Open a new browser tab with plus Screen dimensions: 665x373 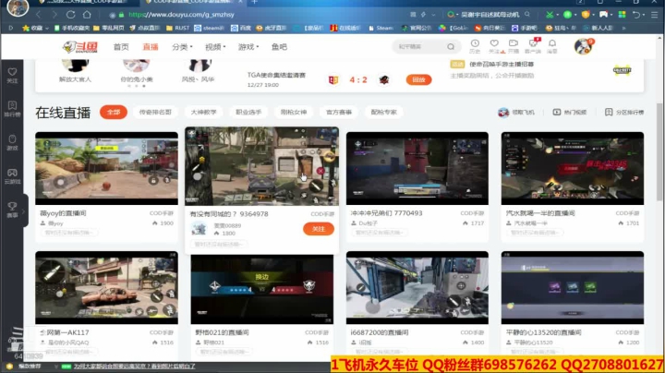[255, 2]
